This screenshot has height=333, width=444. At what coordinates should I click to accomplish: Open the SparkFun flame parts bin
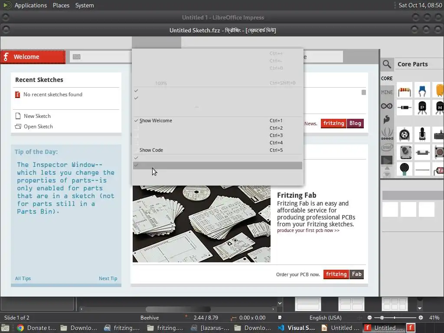pos(387,119)
